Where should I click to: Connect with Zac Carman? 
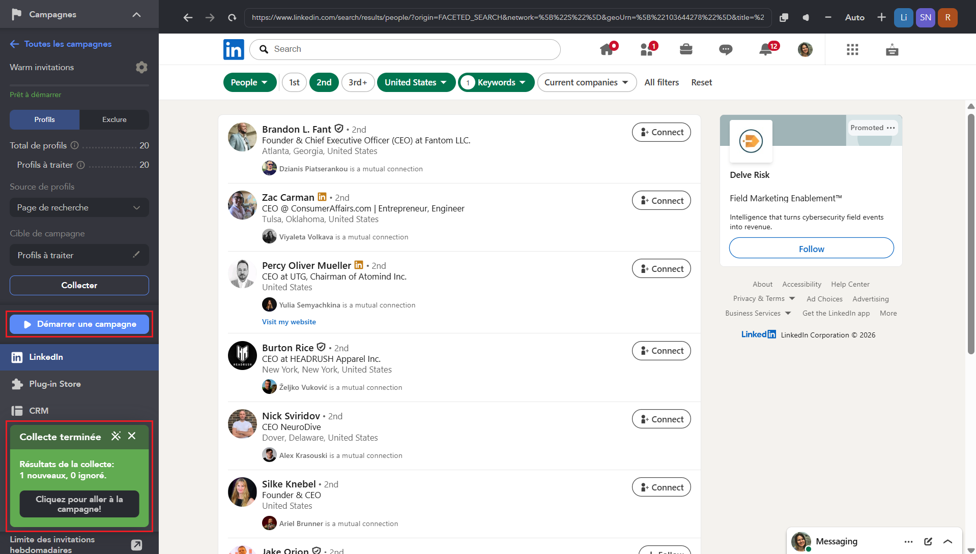[x=661, y=200]
